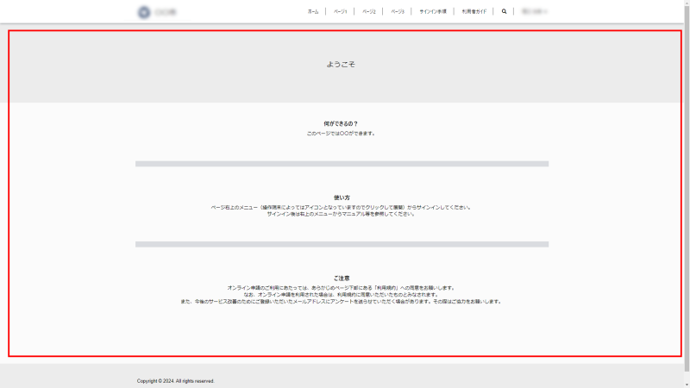Click the gray divider above ご注意
Viewport: 690px width, 388px height.
(x=342, y=244)
